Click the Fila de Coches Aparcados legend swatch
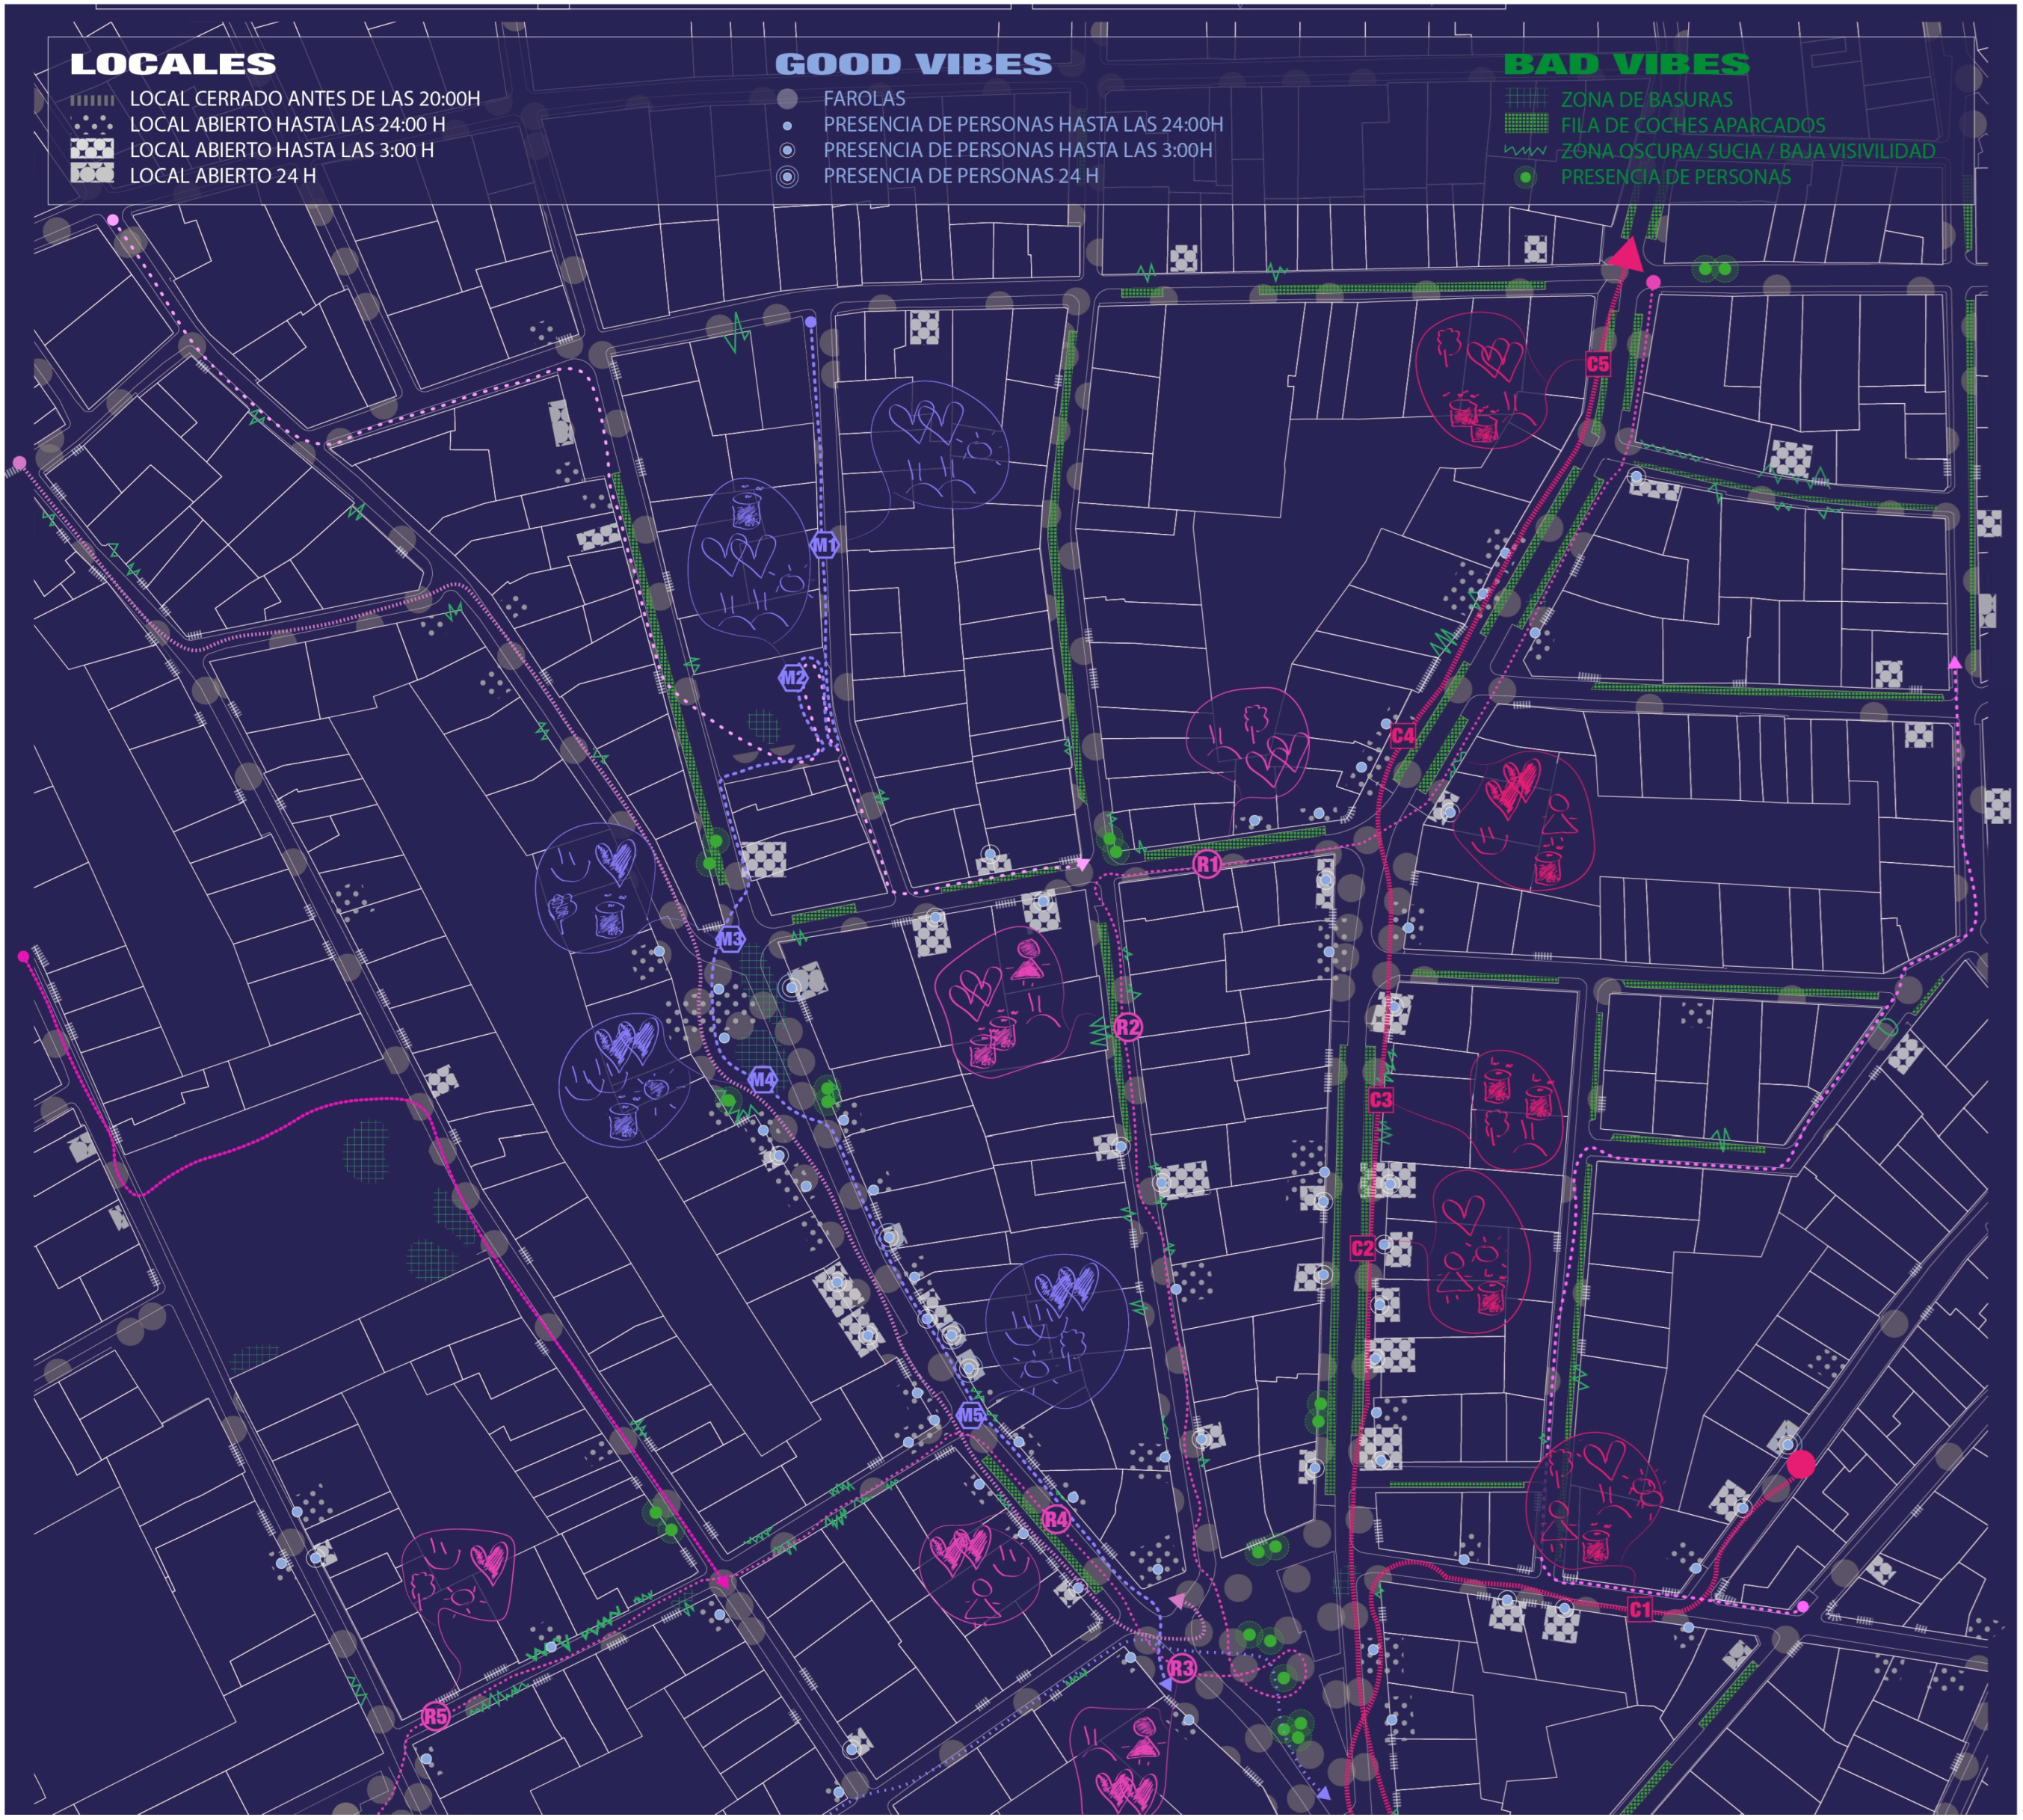Viewport: 2023px width, 1820px height. pos(1526,124)
